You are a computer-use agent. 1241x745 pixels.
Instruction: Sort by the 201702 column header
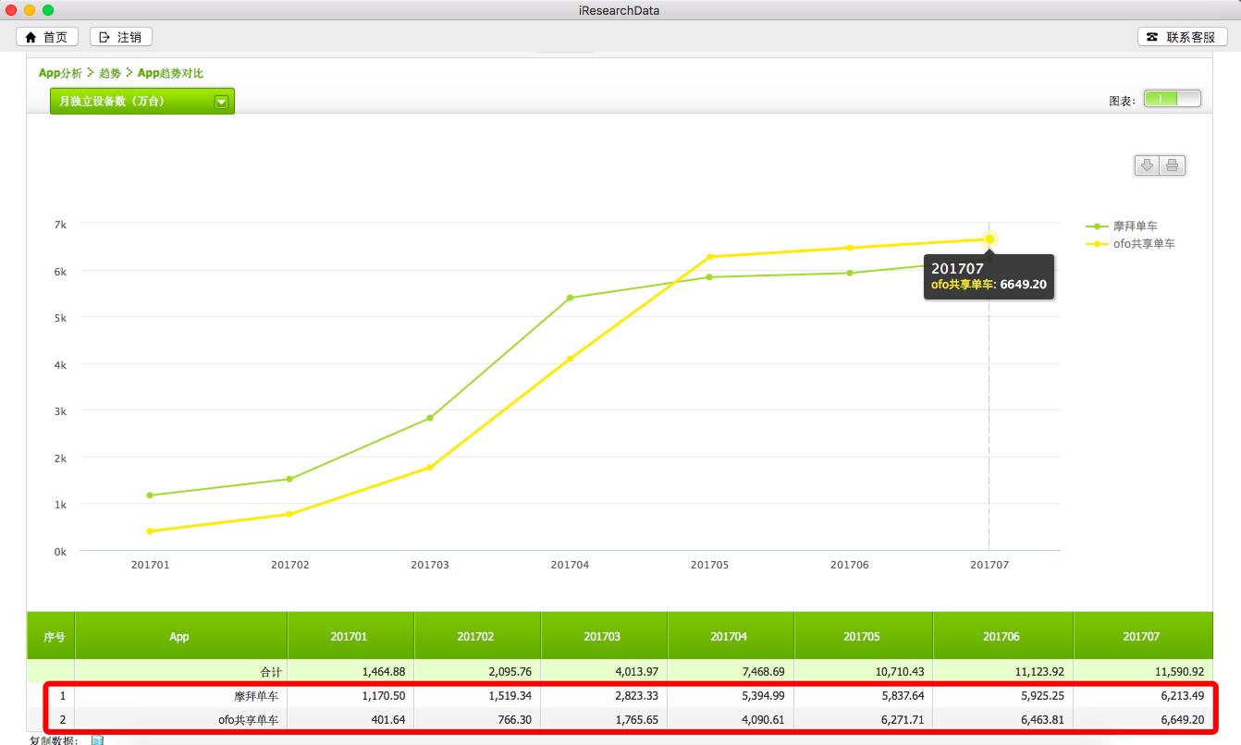(475, 637)
